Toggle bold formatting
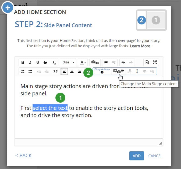This screenshot has width=181, height=169. click(23, 62)
